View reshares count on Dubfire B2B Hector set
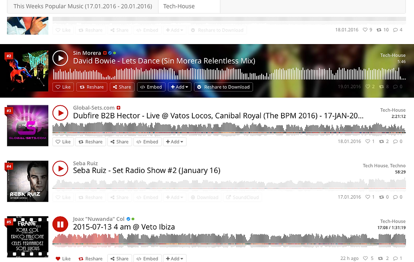The height and width of the screenshot is (262, 414). coord(384,141)
